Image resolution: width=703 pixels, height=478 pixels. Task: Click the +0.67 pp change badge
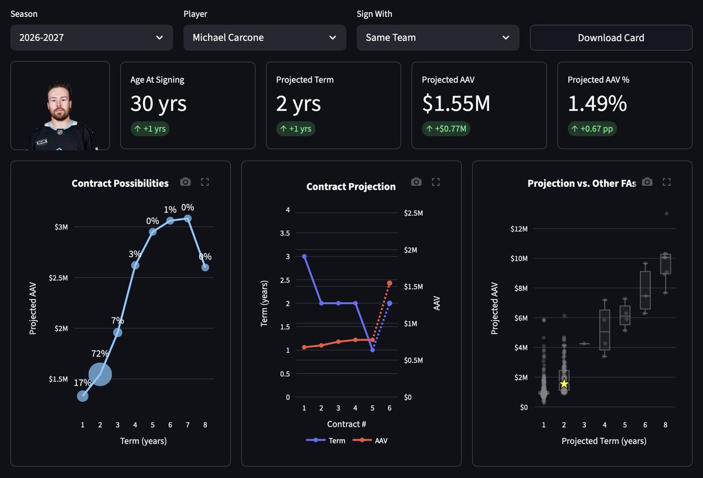[592, 129]
